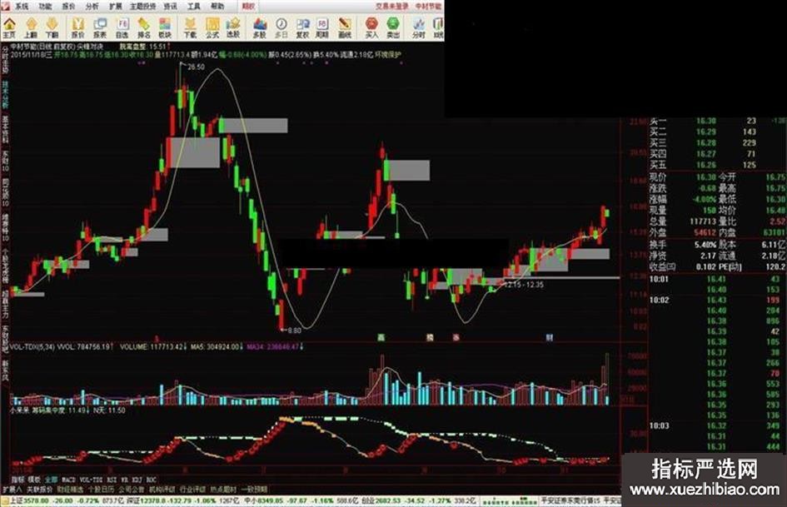Image resolution: width=787 pixels, height=507 pixels.
Task: Open the 工具 menu
Action: [194, 7]
